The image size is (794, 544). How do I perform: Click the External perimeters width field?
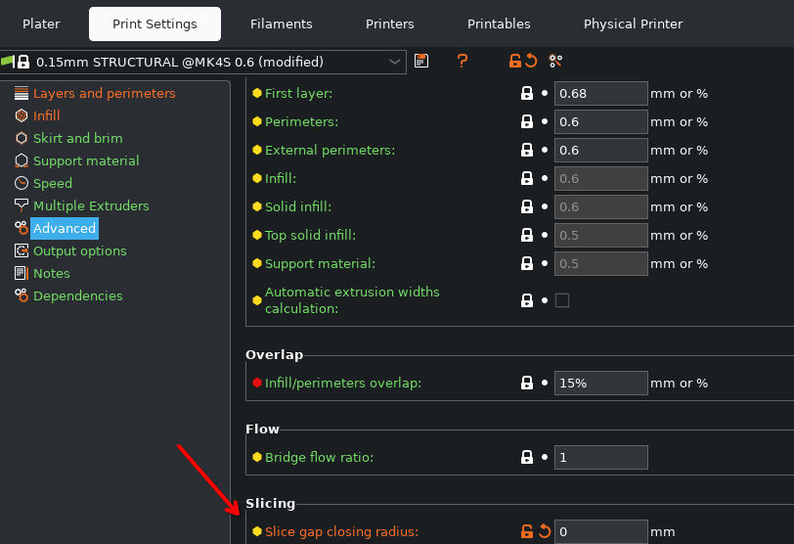[x=600, y=150]
